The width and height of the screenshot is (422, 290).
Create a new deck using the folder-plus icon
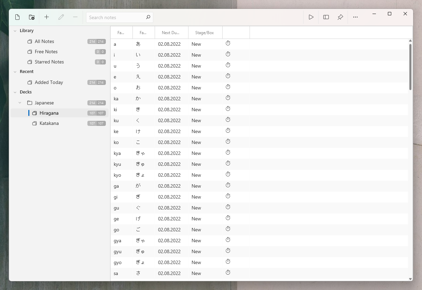click(x=31, y=17)
